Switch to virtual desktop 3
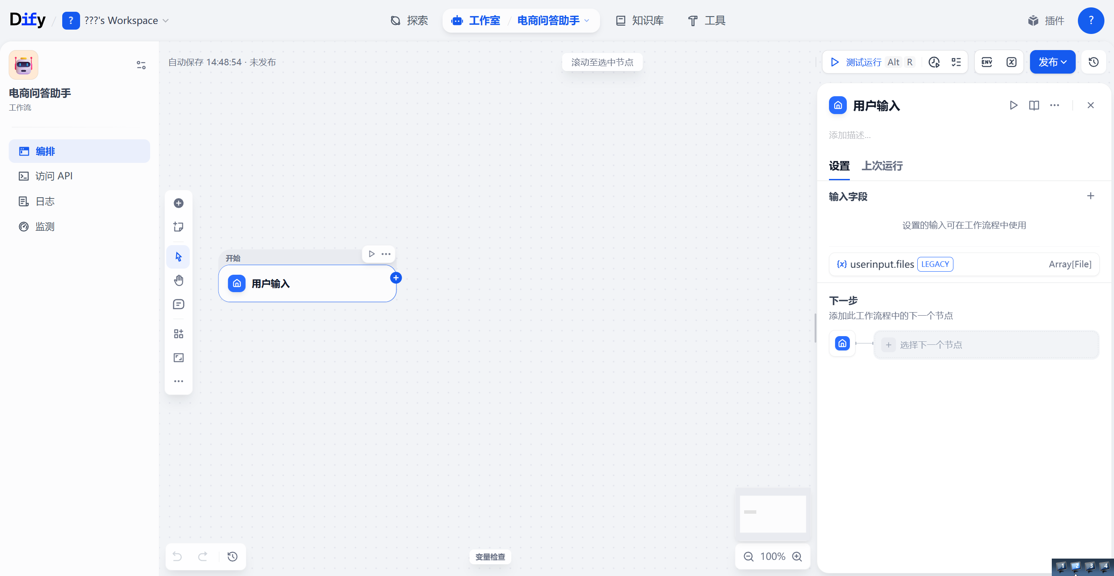Screen dimensions: 1114x576 [x=1090, y=567]
